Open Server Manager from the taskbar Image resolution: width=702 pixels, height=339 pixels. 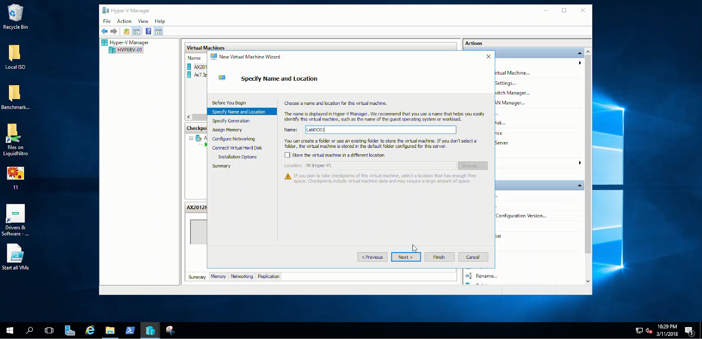click(70, 330)
